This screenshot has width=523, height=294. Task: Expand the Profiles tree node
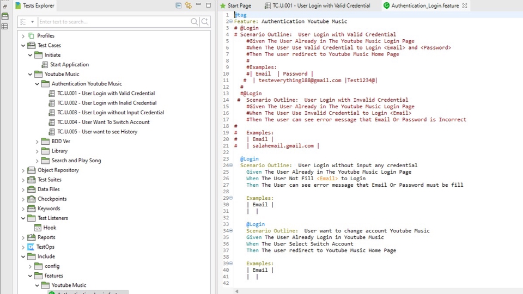pos(23,36)
